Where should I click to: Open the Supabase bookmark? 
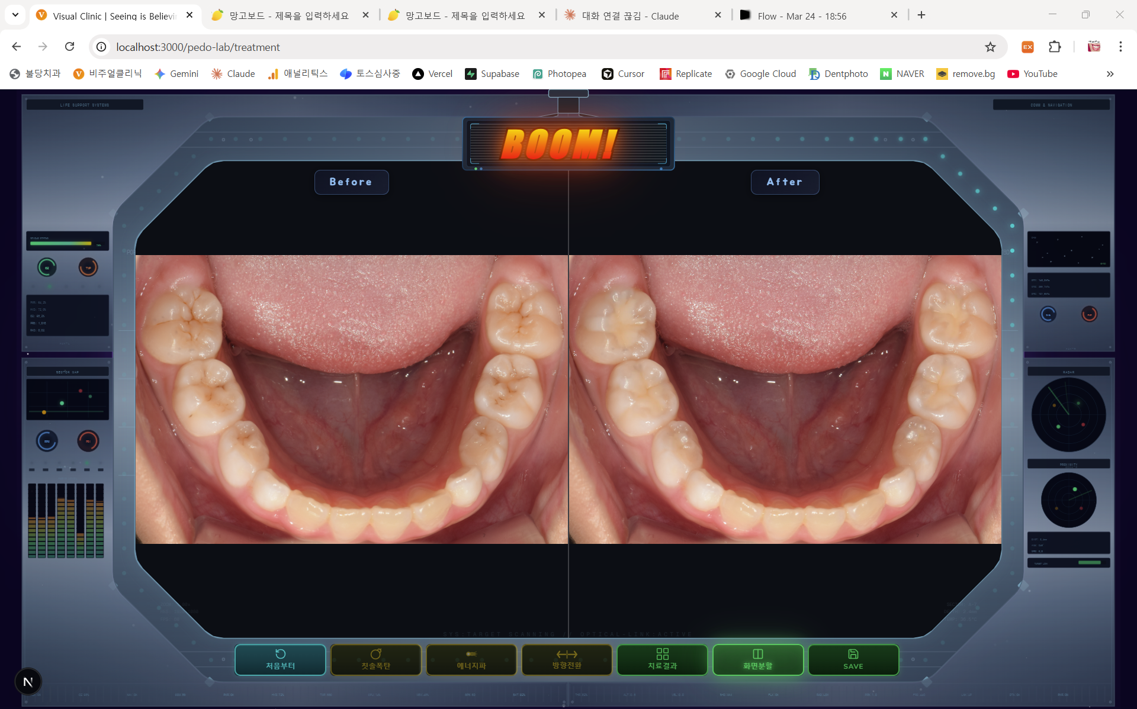(x=492, y=73)
